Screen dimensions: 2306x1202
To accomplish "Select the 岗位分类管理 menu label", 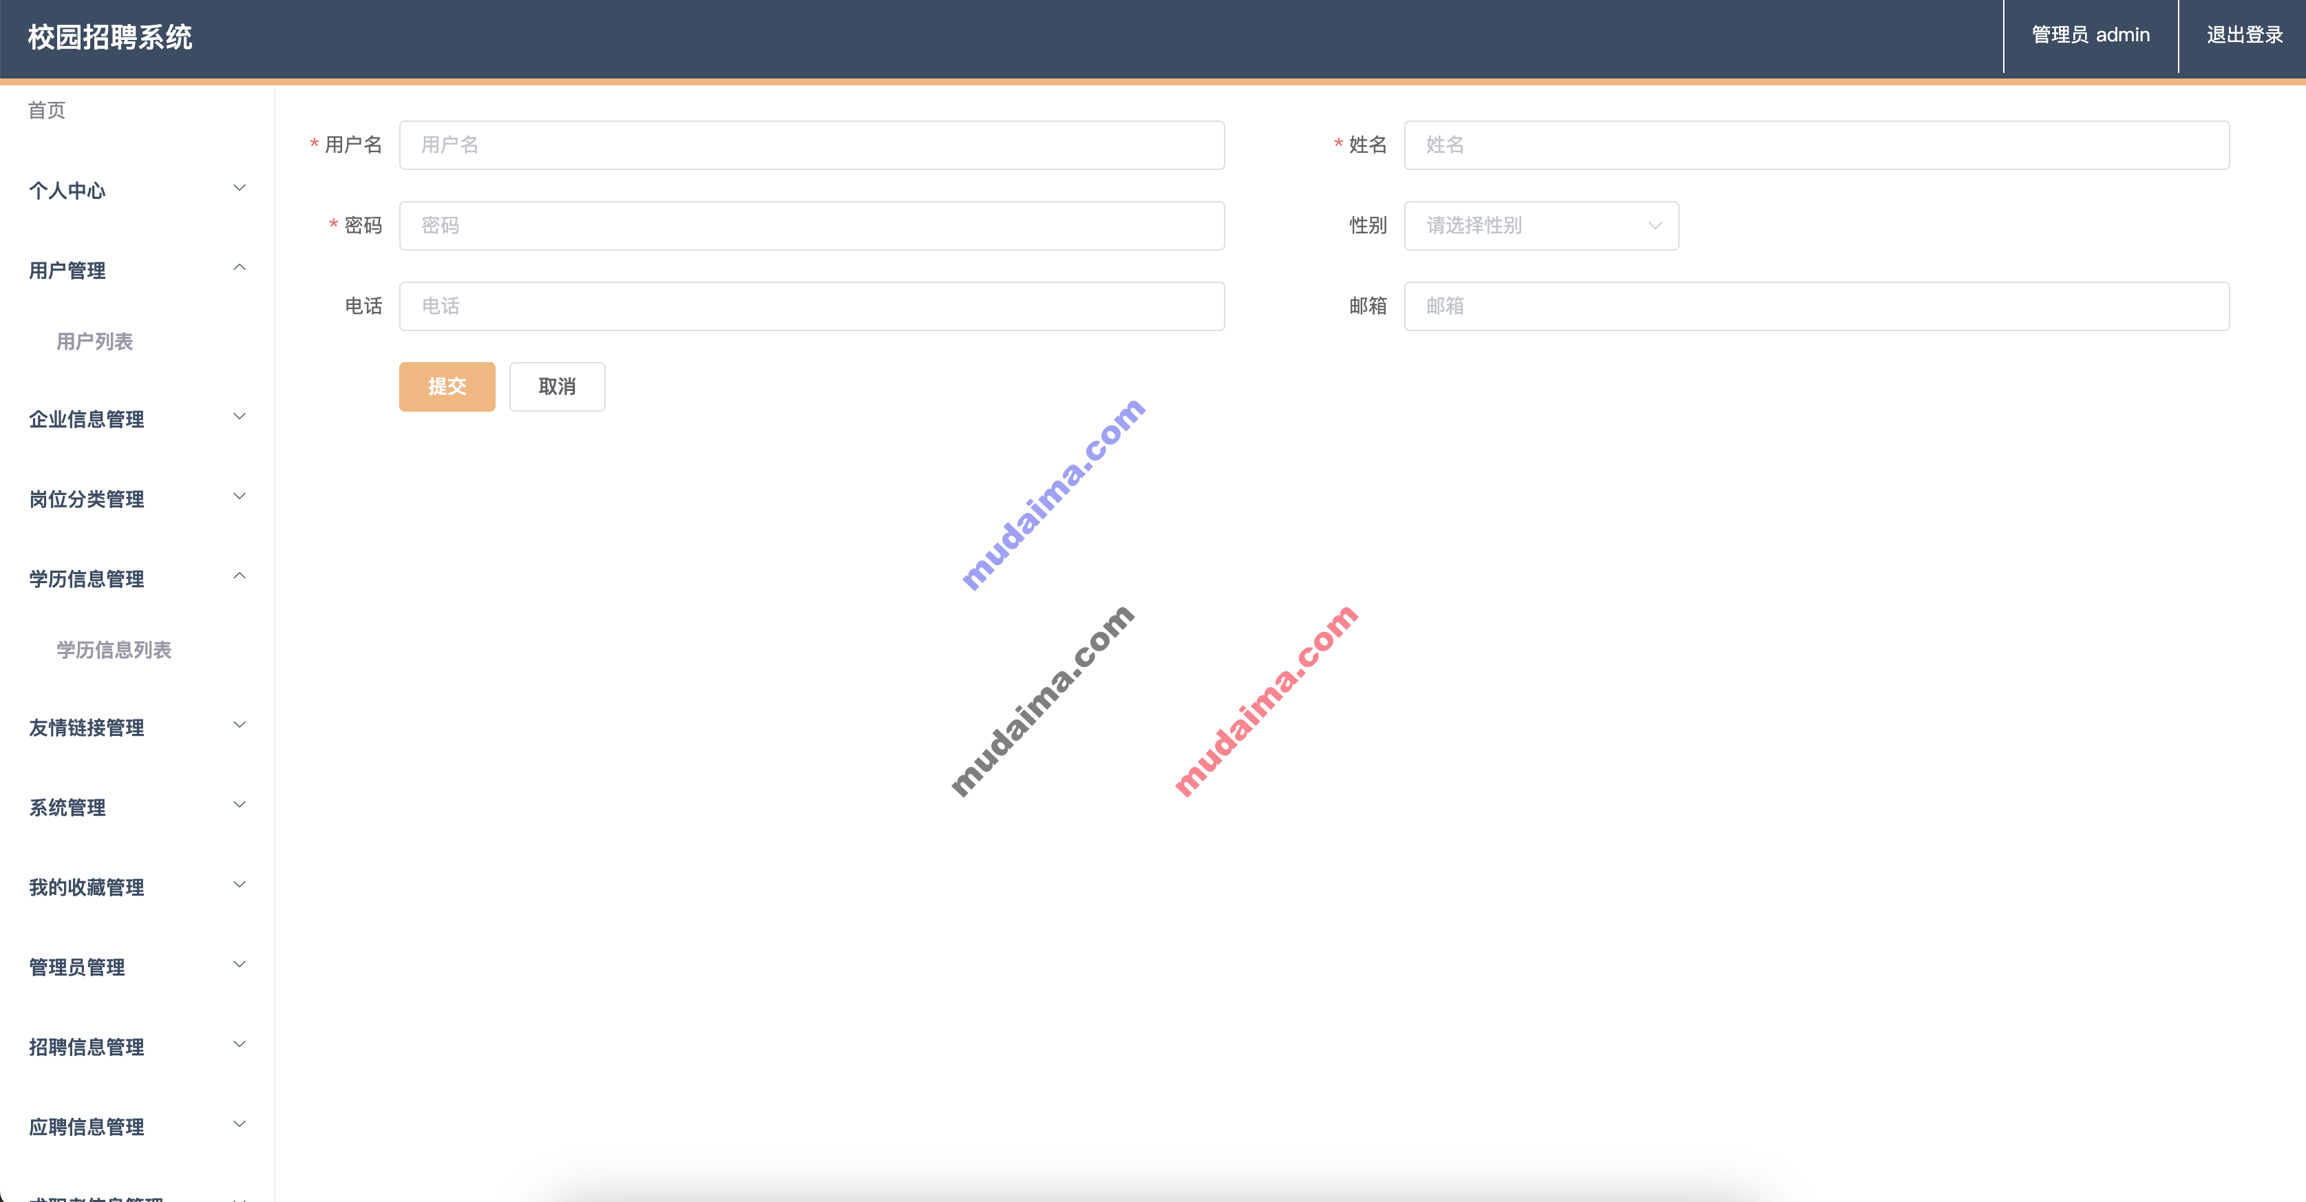I will (86, 498).
